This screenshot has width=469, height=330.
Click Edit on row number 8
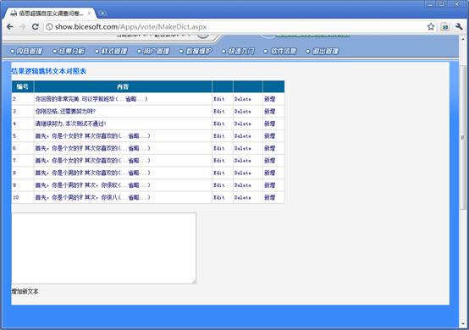tap(219, 173)
